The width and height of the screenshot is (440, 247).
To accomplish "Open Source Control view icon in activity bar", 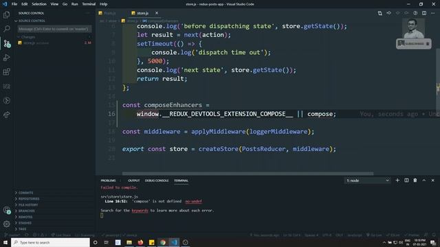I will pyautogui.click(x=6, y=43).
